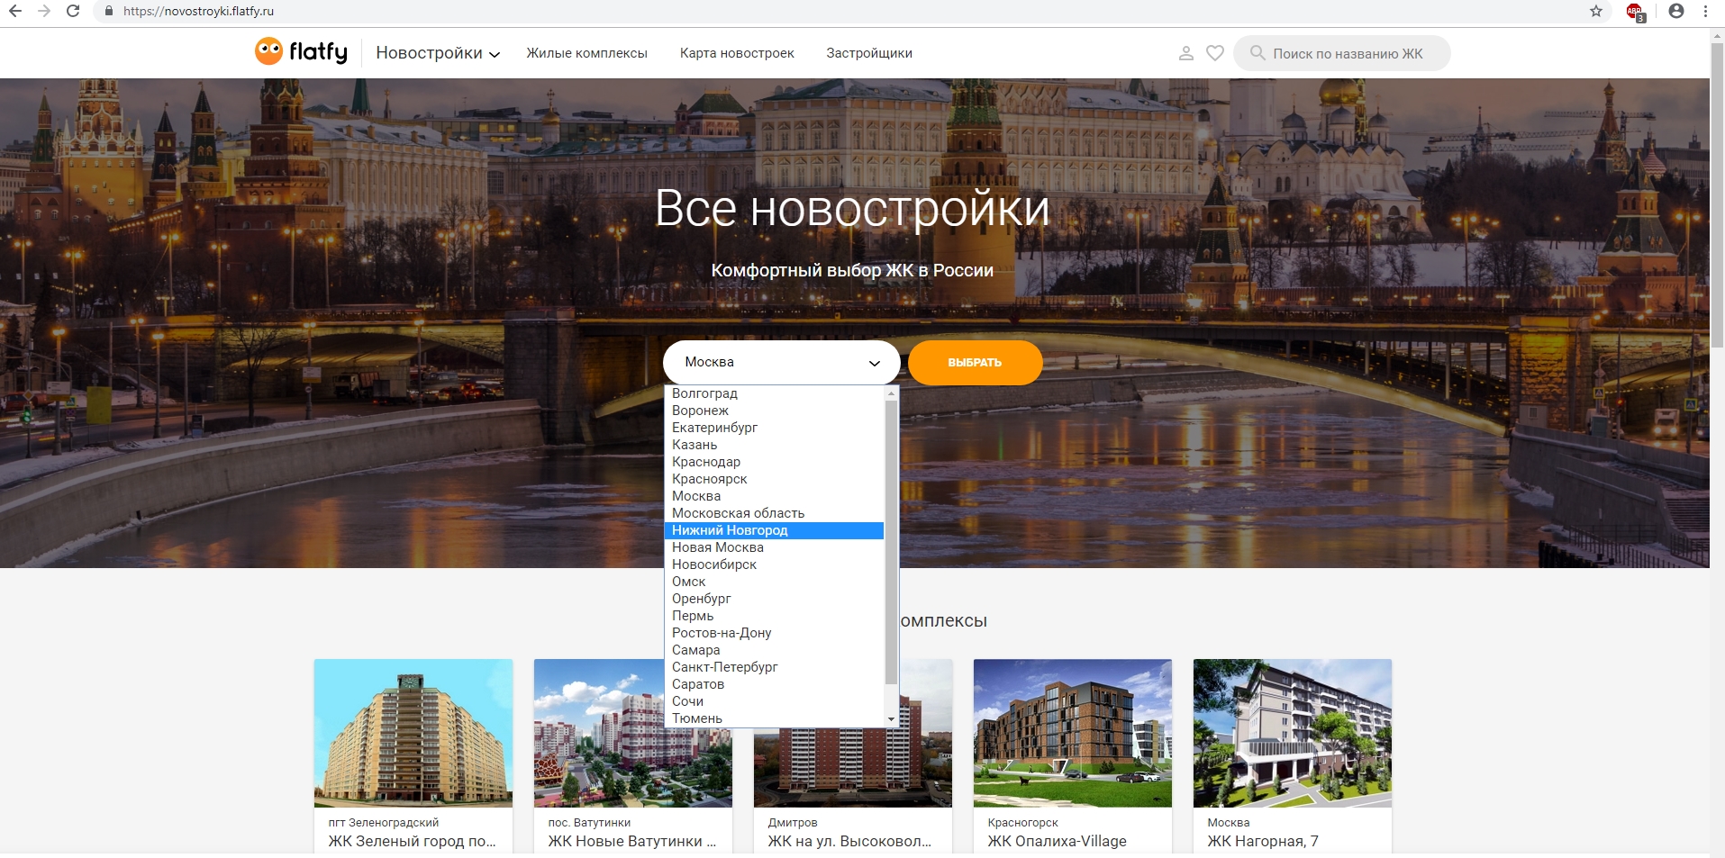1725x858 pixels.
Task: Open ЖК Опалиха-Village title link
Action: pos(1057,841)
